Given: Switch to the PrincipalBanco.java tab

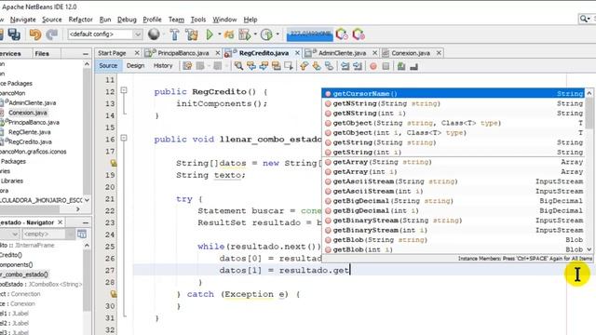Looking at the screenshot, I should click(183, 53).
